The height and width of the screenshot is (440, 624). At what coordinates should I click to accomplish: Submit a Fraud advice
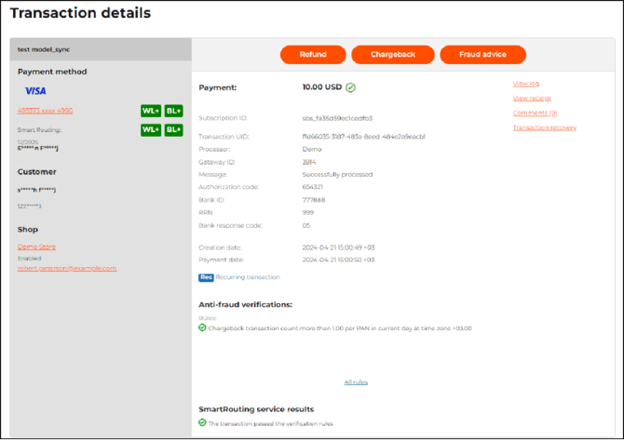tap(482, 55)
